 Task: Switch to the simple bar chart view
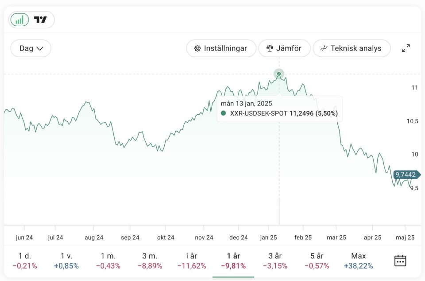[19, 20]
